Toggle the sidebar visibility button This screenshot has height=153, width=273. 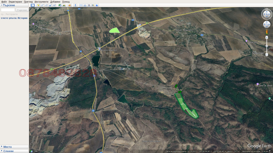[x=32, y=5]
